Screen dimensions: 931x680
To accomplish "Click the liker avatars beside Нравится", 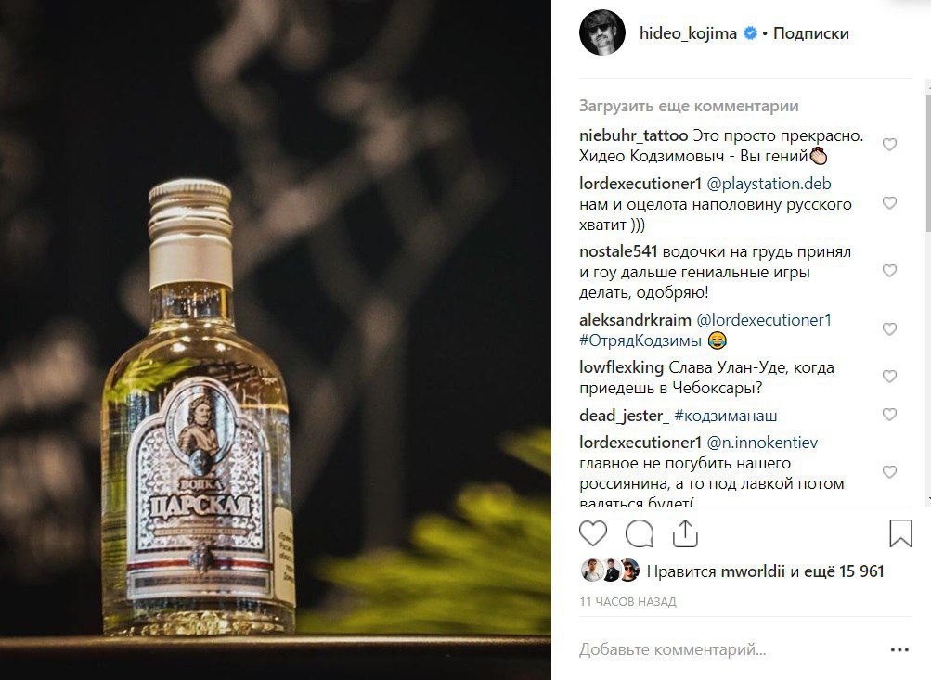I will click(610, 571).
